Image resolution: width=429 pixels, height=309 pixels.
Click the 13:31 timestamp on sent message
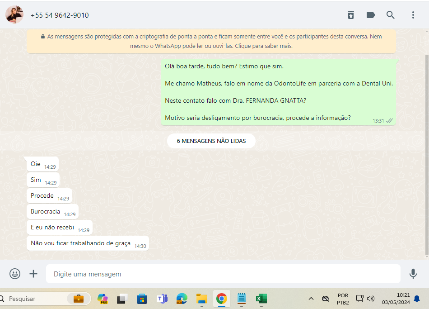pyautogui.click(x=378, y=121)
